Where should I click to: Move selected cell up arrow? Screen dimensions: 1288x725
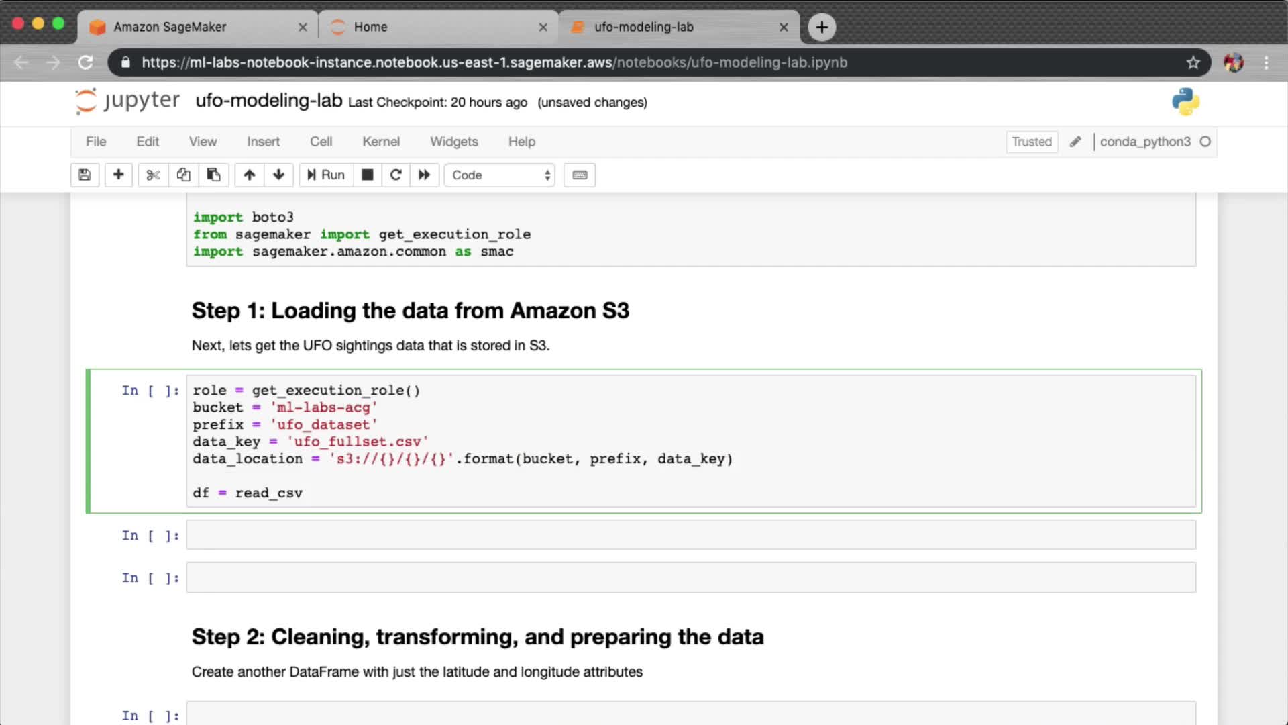click(x=249, y=175)
